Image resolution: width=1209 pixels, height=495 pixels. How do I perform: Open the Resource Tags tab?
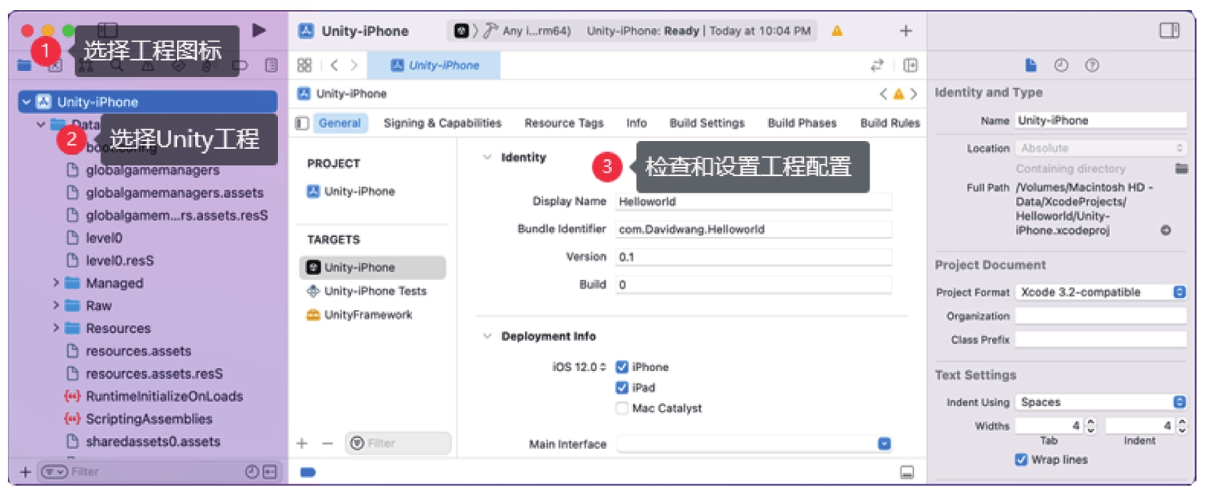[x=564, y=123]
